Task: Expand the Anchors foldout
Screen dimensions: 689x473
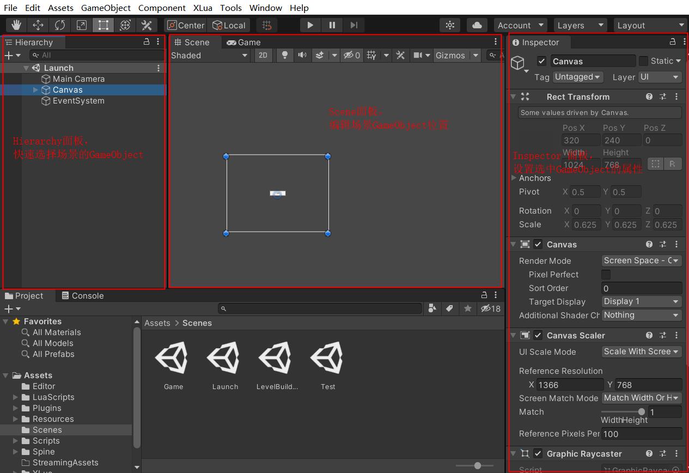Action: coord(514,178)
